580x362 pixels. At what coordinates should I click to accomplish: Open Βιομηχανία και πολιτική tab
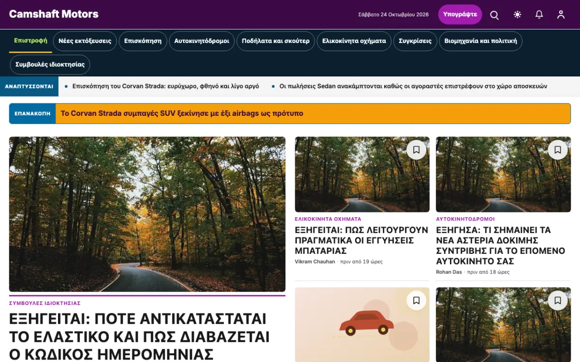click(x=480, y=41)
